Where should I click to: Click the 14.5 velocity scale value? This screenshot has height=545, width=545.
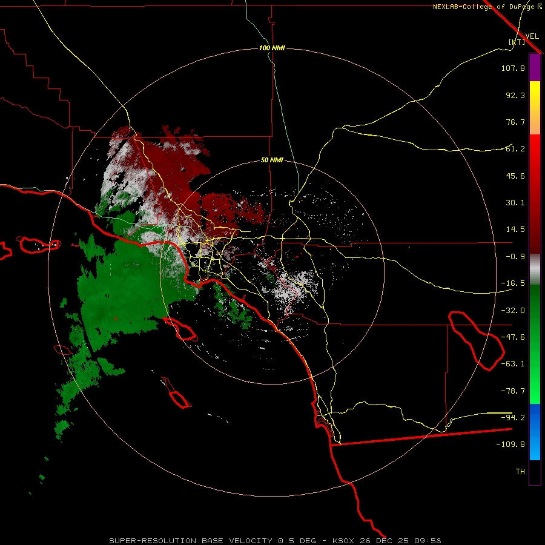[x=515, y=230]
